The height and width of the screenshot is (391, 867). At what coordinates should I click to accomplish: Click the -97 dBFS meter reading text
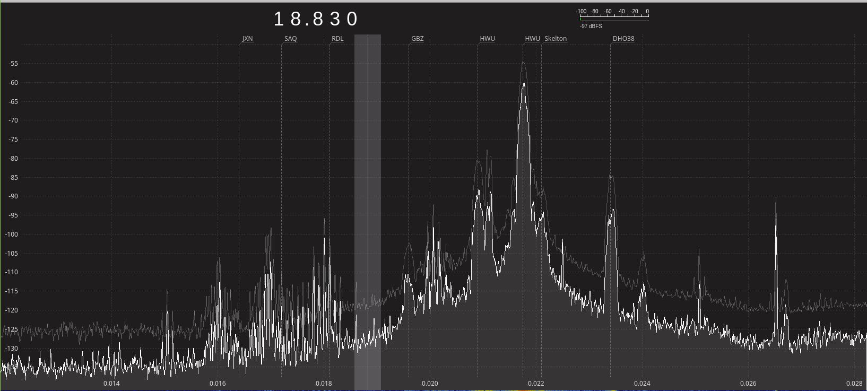pos(591,26)
